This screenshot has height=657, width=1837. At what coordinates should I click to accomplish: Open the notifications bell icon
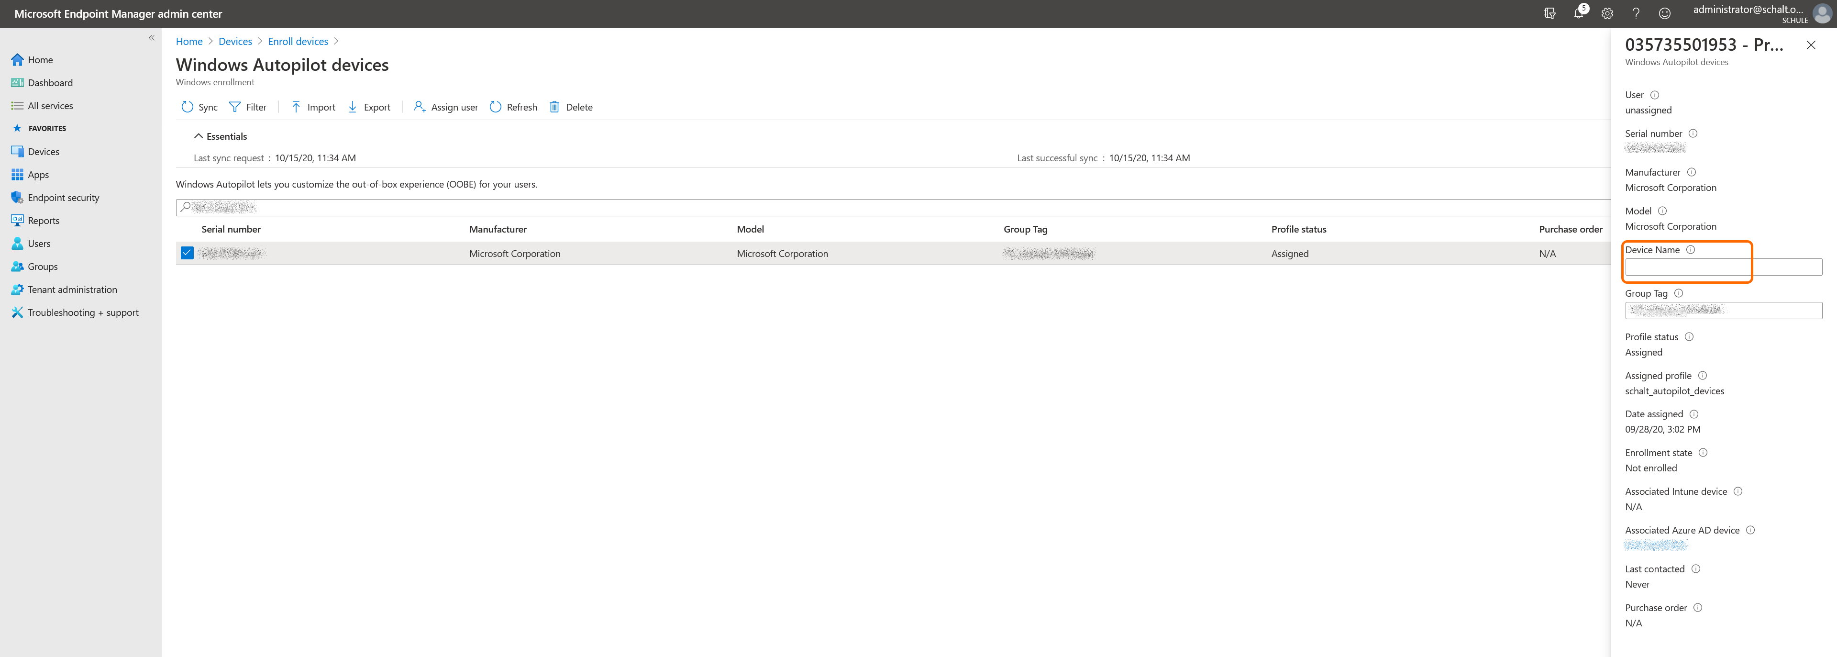1579,13
